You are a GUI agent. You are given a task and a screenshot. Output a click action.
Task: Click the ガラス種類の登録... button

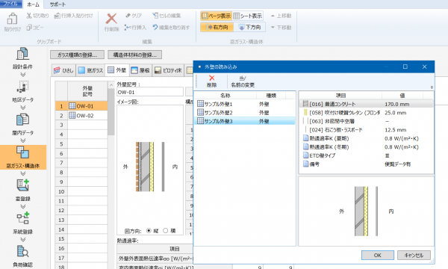77,55
